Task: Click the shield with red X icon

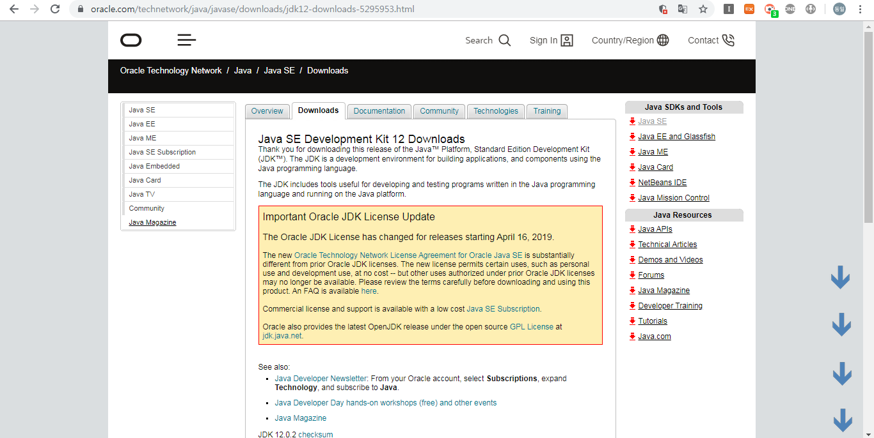Action: [x=663, y=9]
